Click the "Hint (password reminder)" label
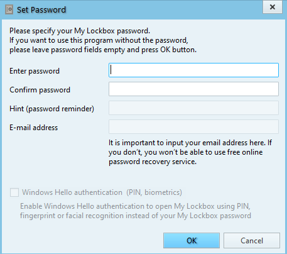 [x=51, y=109]
